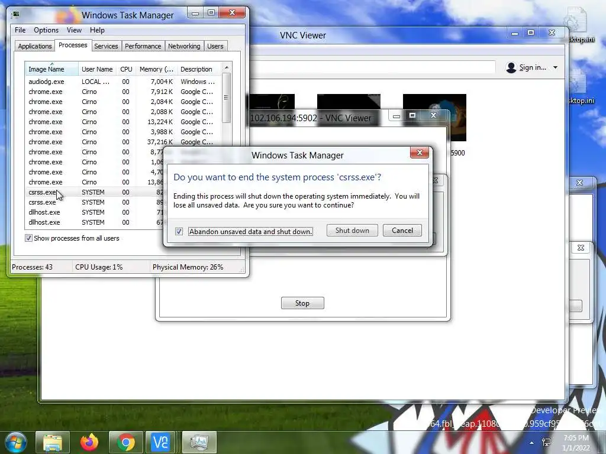Switch to Task Manager taskbar icon
This screenshot has width=606, height=454.
point(199,442)
